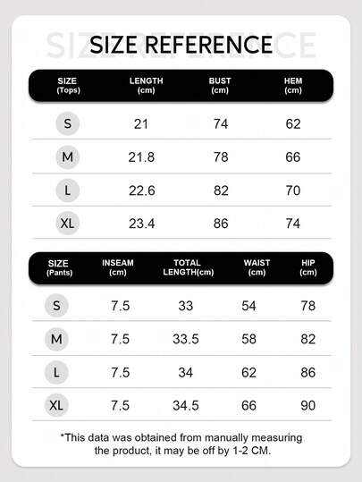
Task: Click the M size badge in pants table
Action: click(x=56, y=339)
